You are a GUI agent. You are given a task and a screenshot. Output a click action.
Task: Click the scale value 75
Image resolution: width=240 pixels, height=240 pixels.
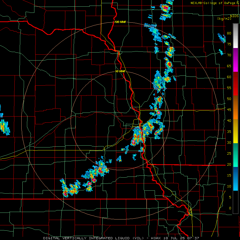[229, 44]
